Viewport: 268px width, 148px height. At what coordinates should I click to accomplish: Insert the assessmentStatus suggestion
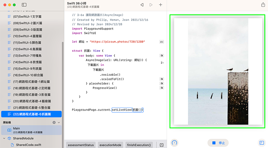pyautogui.click(x=81, y=145)
